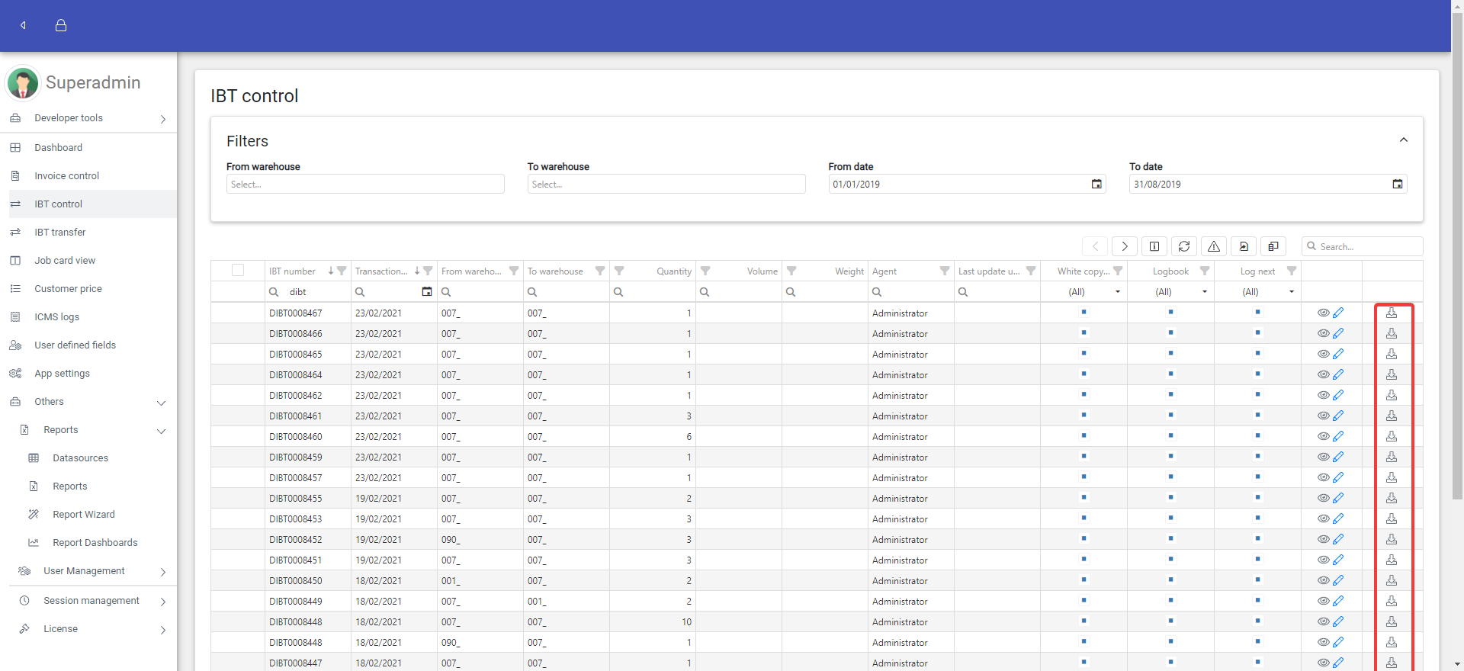Viewport: 1464px width, 671px height.
Task: Toggle the White copy checkbox for DIBT0008467
Action: pyautogui.click(x=1084, y=312)
